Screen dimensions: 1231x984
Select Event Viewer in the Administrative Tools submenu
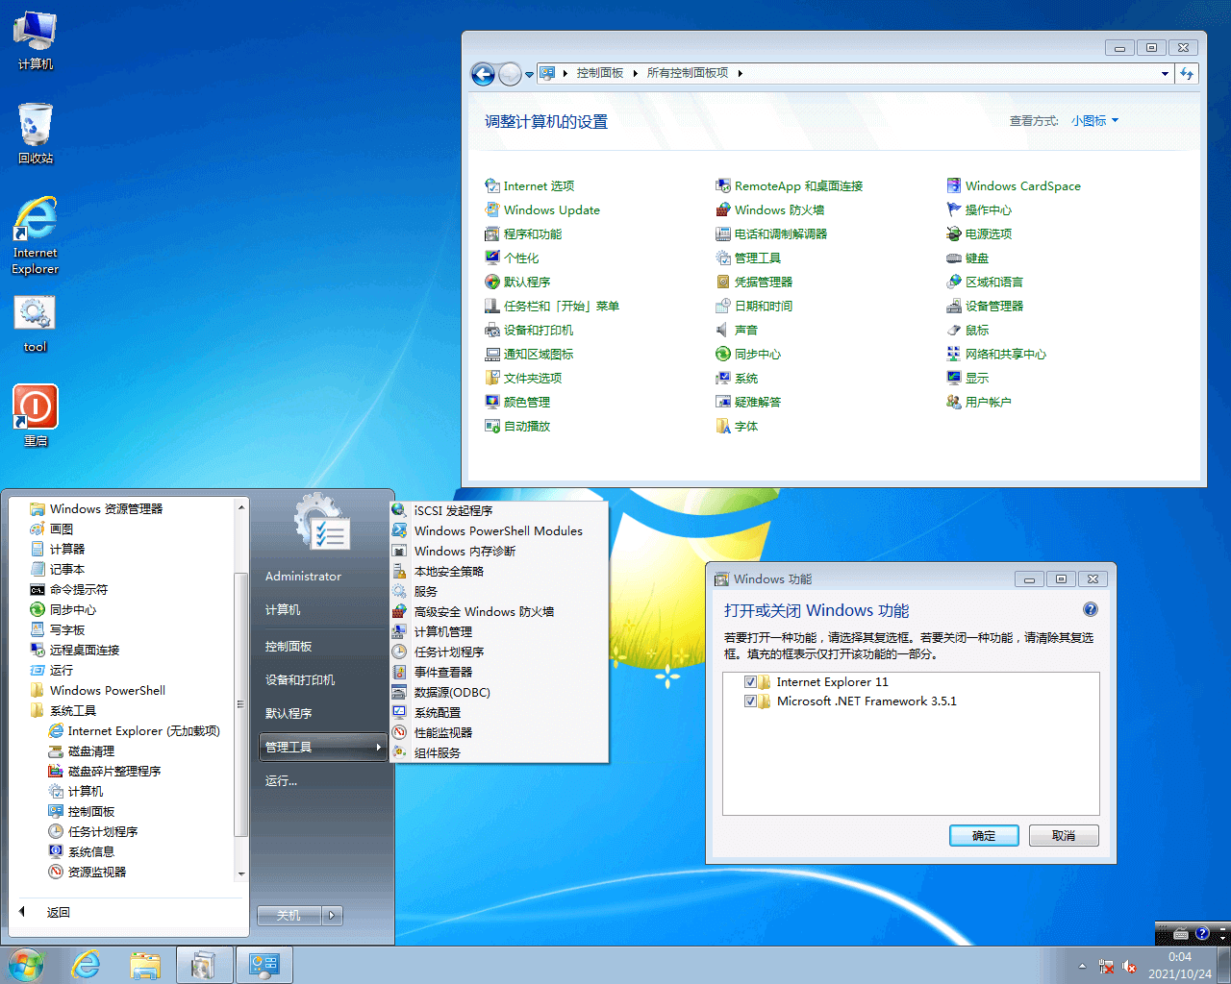click(x=442, y=673)
